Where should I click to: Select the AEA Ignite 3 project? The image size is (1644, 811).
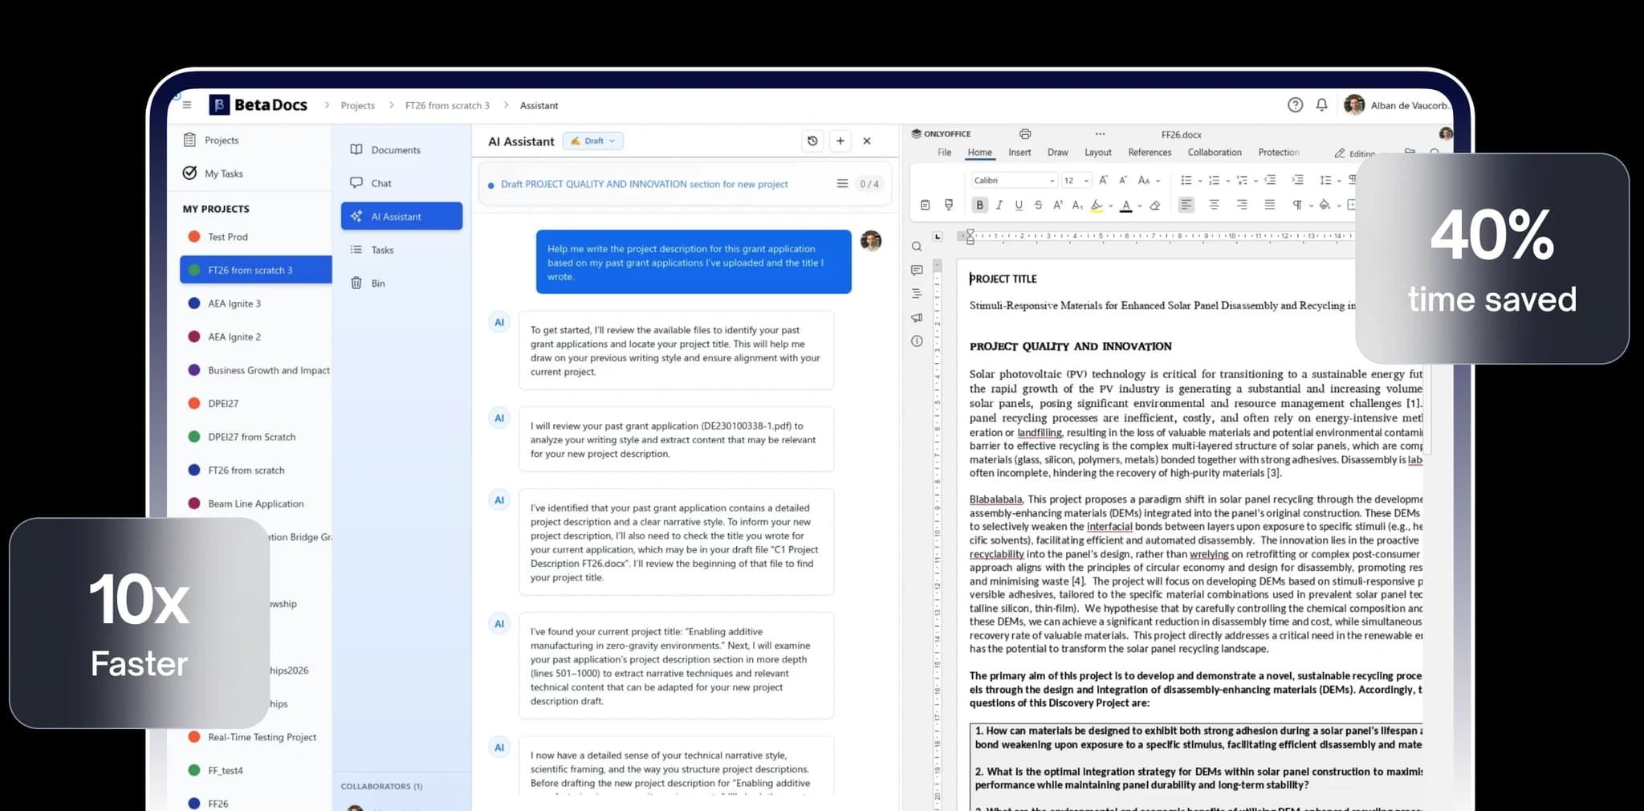(x=234, y=304)
